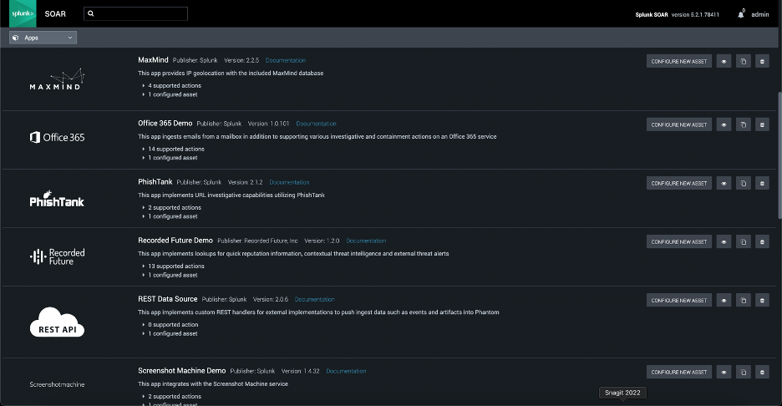Toggle the eye icon for MaxMind
Image resolution: width=782 pixels, height=406 pixels.
[x=724, y=61]
